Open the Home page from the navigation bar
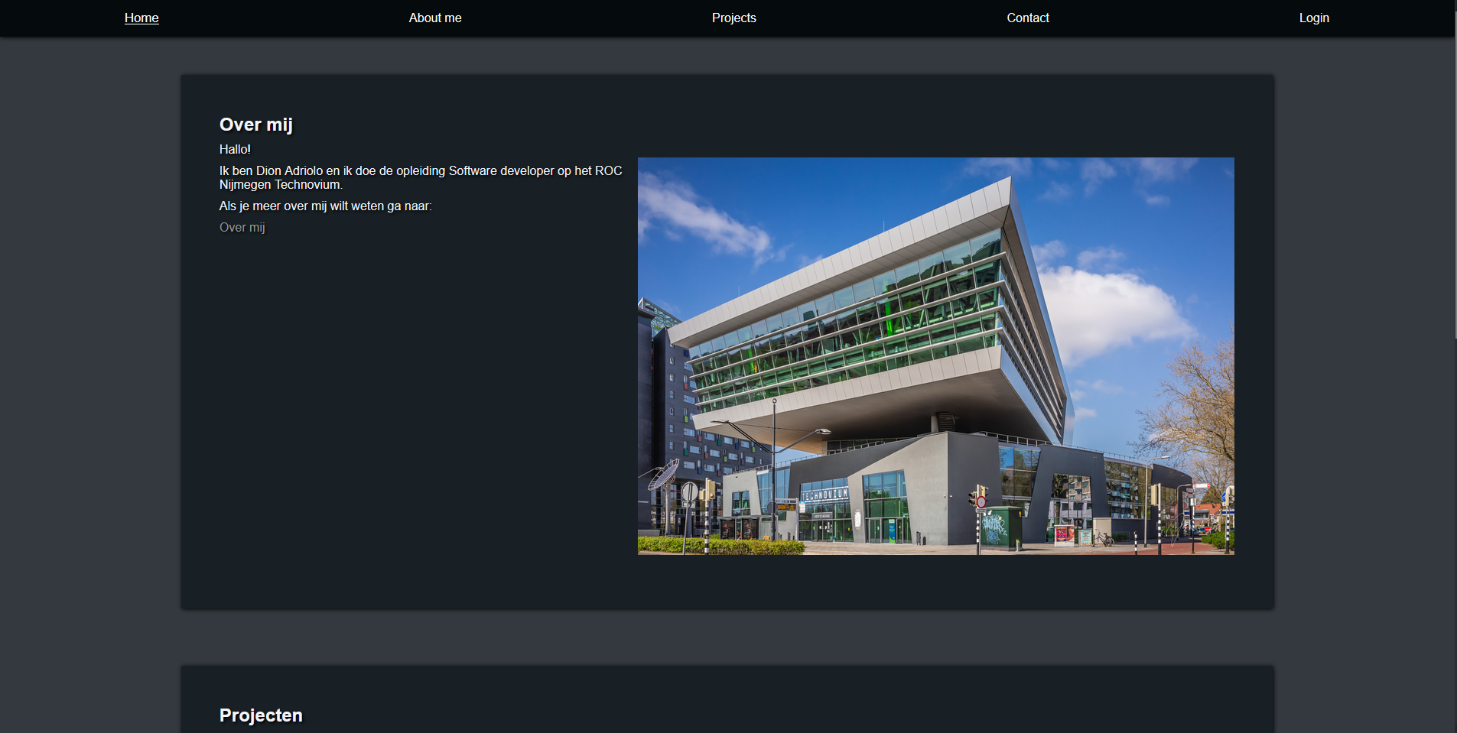The width and height of the screenshot is (1457, 733). pos(141,18)
